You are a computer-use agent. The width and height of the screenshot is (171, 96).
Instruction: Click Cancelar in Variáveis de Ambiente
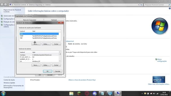[x=58, y=71]
